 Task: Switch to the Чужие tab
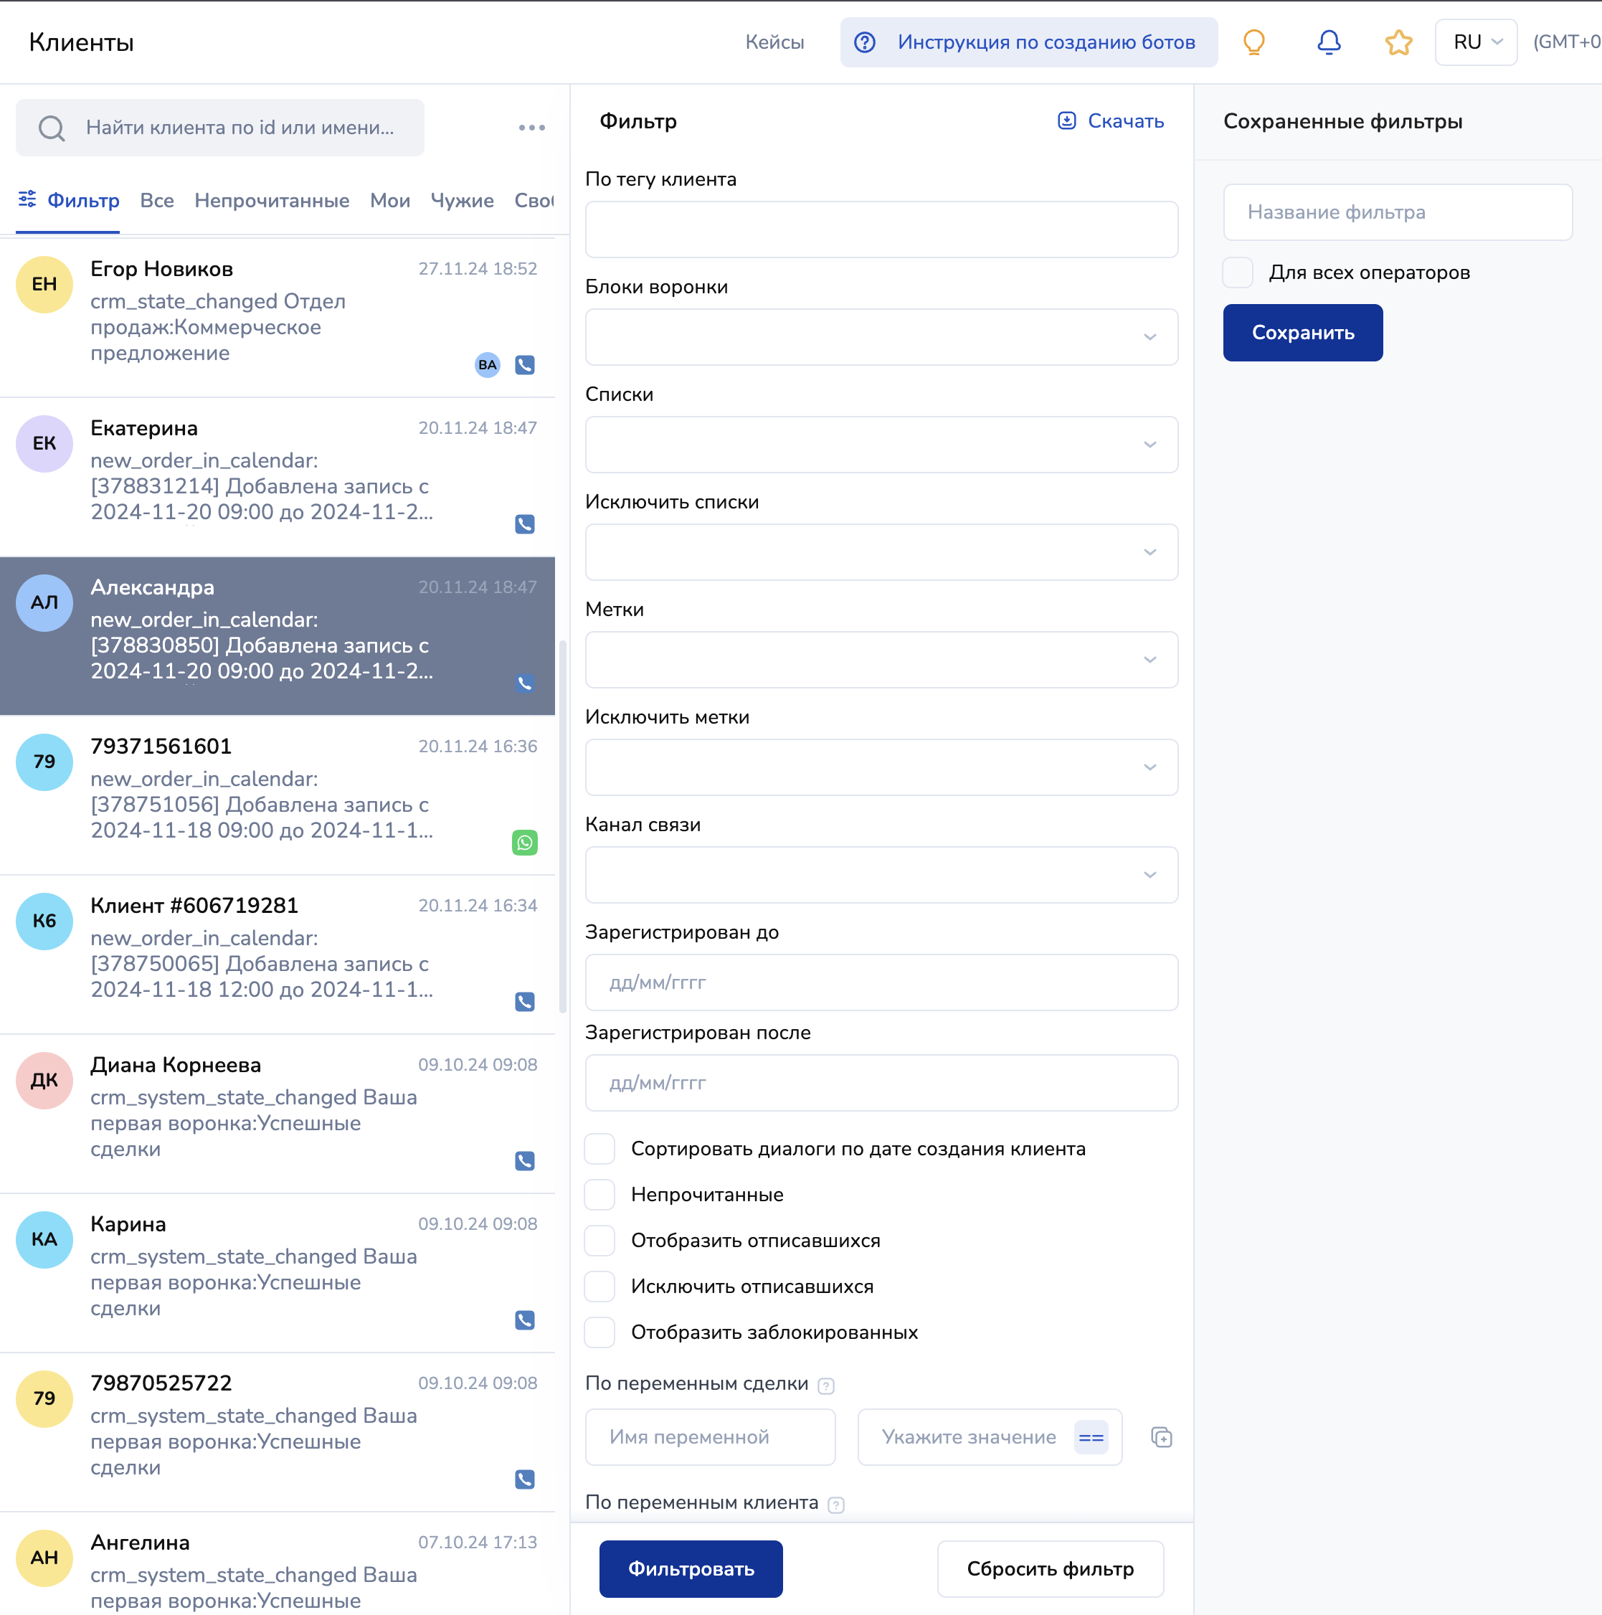(462, 201)
